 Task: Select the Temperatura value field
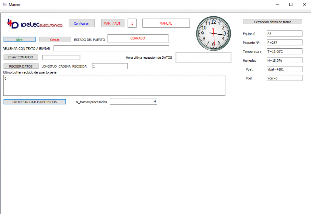[x=284, y=51]
